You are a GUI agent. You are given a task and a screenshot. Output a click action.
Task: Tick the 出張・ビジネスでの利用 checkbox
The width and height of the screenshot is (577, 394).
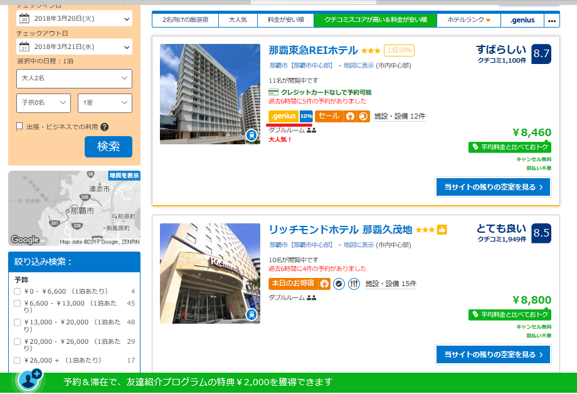(x=19, y=127)
